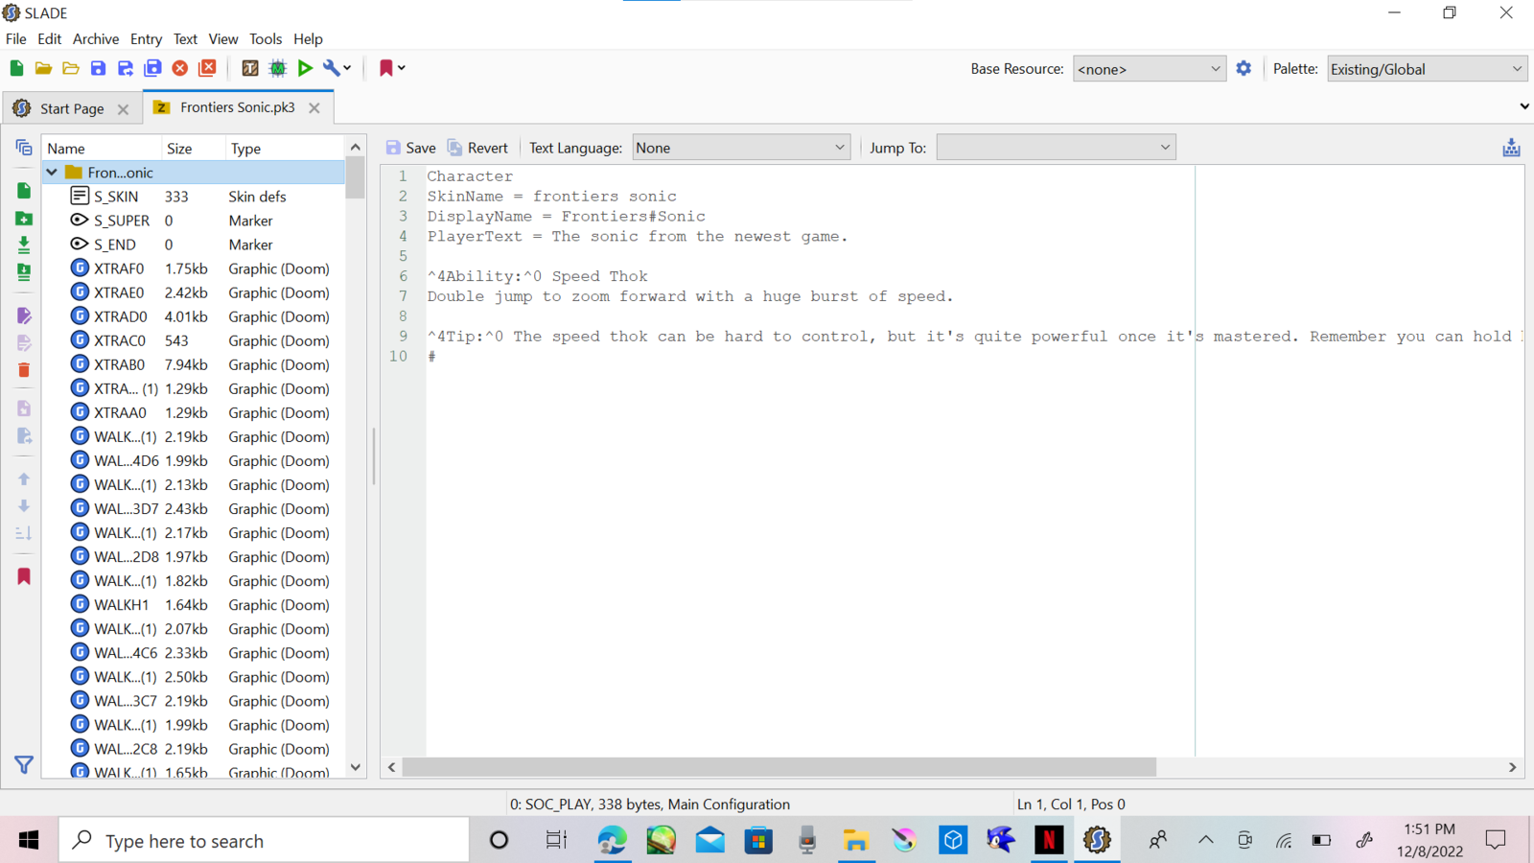Screen dimensions: 1534x863
Task: Open Microsoft Edge from the taskbar
Action: tap(613, 841)
